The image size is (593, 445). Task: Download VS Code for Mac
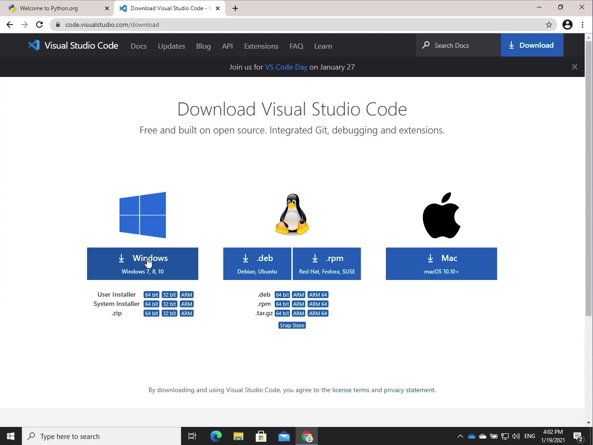coord(442,264)
